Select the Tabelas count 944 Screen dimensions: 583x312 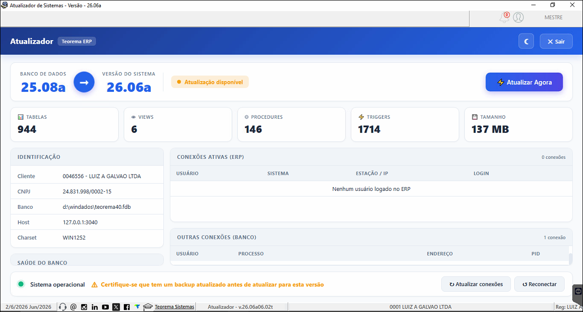(x=27, y=129)
